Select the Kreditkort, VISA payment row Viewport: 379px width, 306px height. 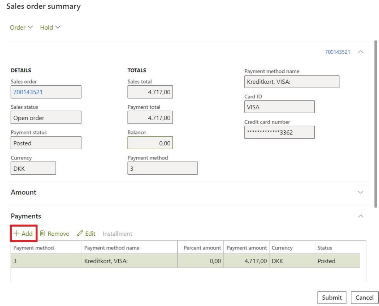pos(129,261)
